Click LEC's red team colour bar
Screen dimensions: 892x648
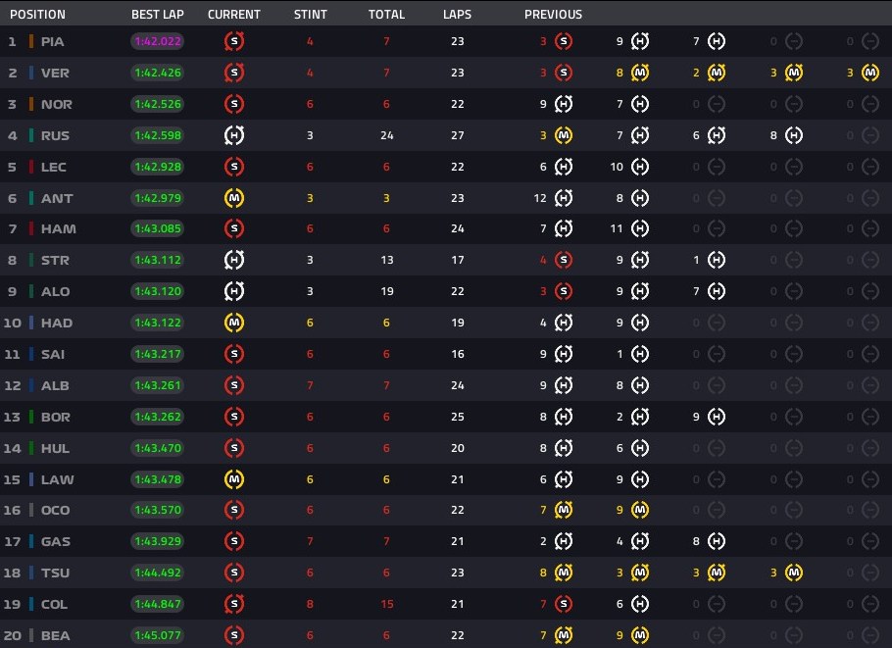(30, 167)
